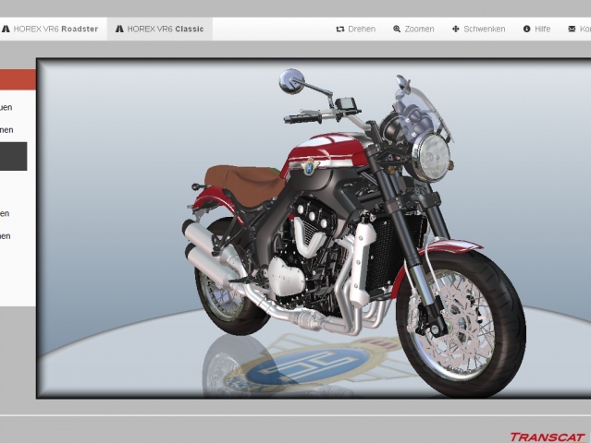Choose the Schwenken pan mode label
The height and width of the screenshot is (443, 591).
485,29
